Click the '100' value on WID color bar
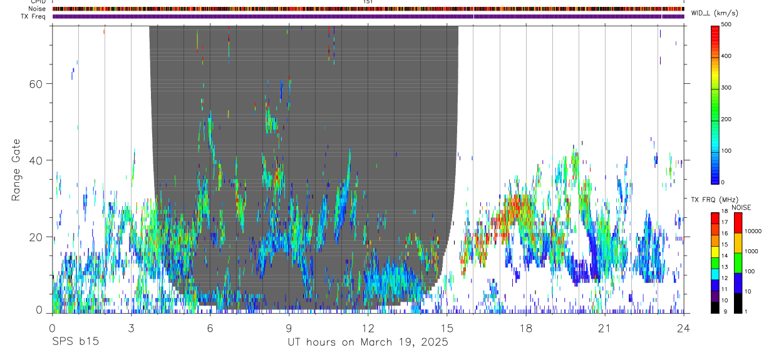Screen dimensions: 769x355 coord(726,151)
